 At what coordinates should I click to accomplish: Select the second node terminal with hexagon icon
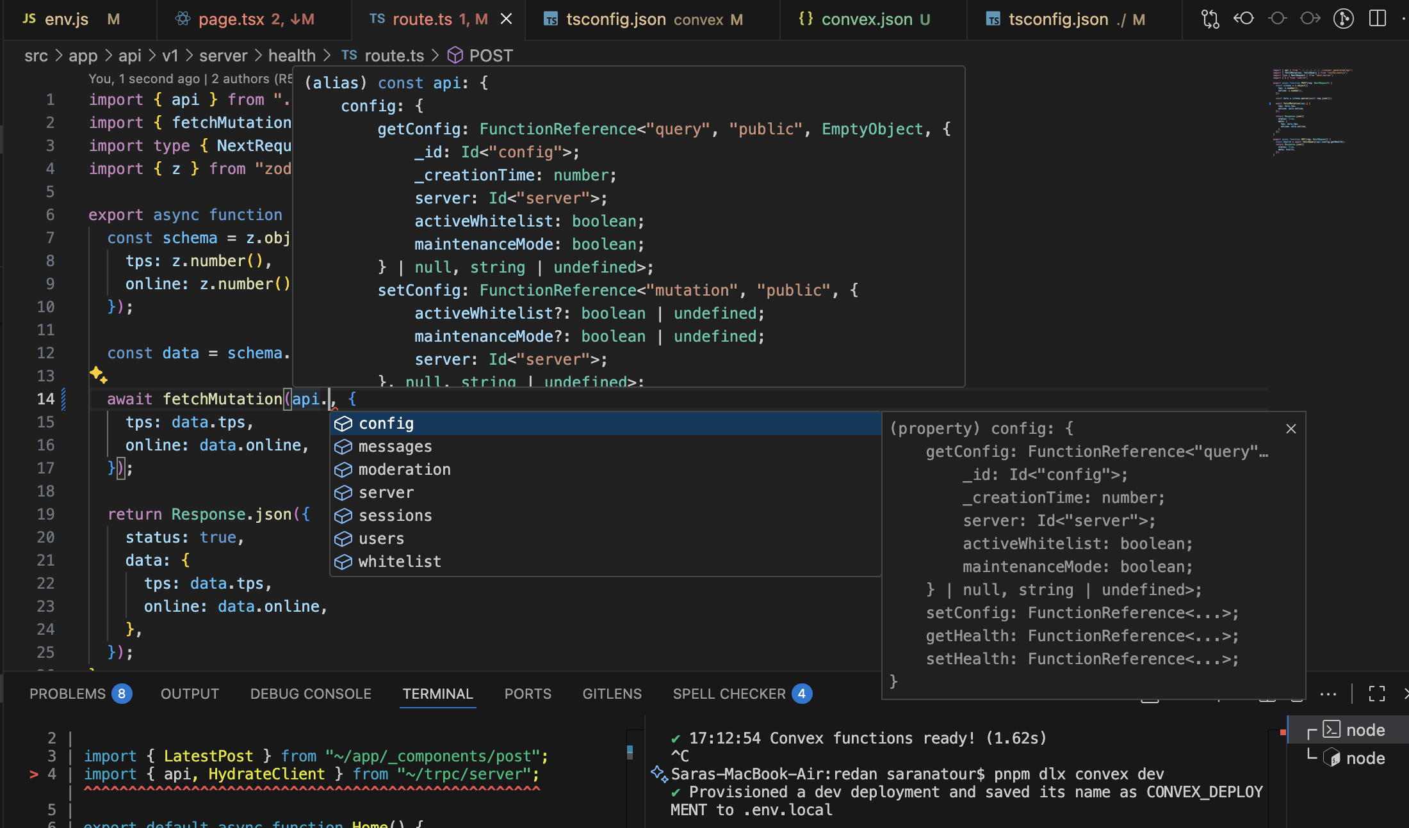[x=1347, y=758]
